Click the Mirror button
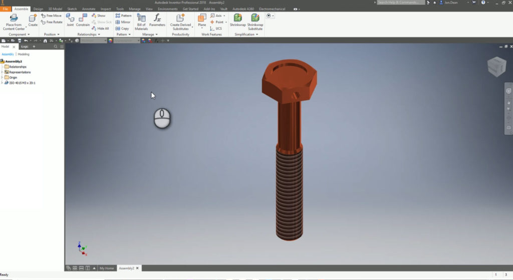This screenshot has height=280, width=513. click(x=123, y=22)
